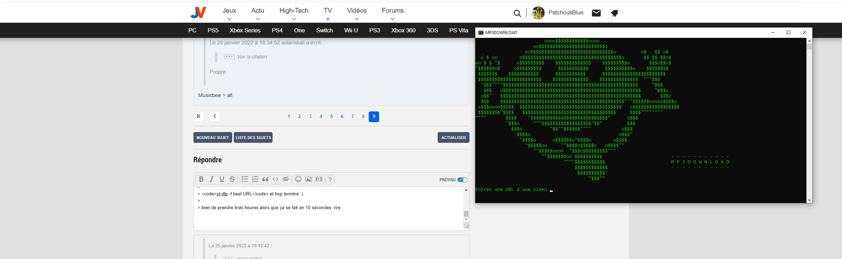Expand the Vidéos menu chevron
842x259 pixels.
[357, 19]
